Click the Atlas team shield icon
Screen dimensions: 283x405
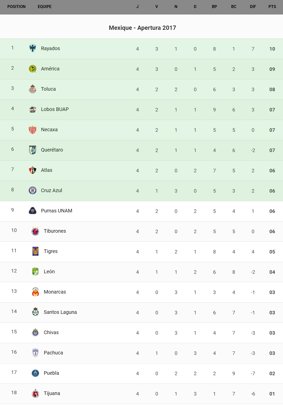click(33, 170)
